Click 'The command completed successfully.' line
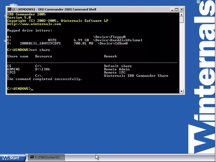 click(x=45, y=79)
